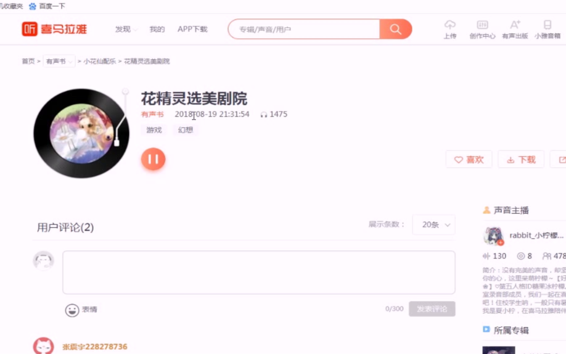This screenshot has height=354, width=566.
Task: Click the share icon beside 下载
Action: 559,160
